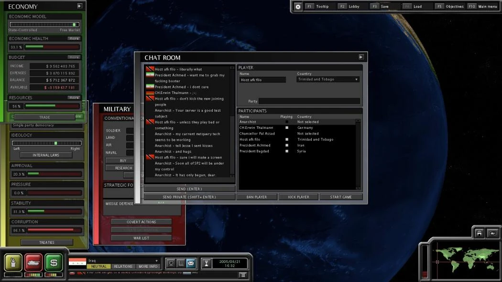
Task: Click the Economic Health progress bar
Action: [52, 47]
